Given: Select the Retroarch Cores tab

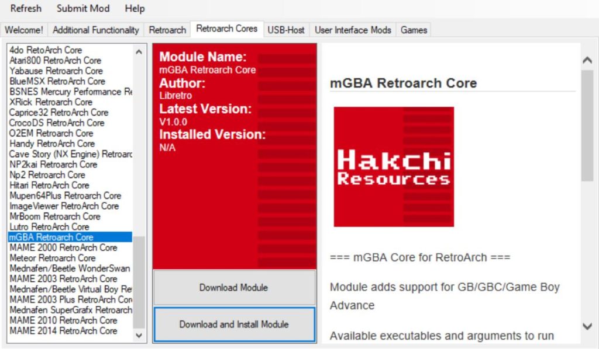Looking at the screenshot, I should click(227, 29).
